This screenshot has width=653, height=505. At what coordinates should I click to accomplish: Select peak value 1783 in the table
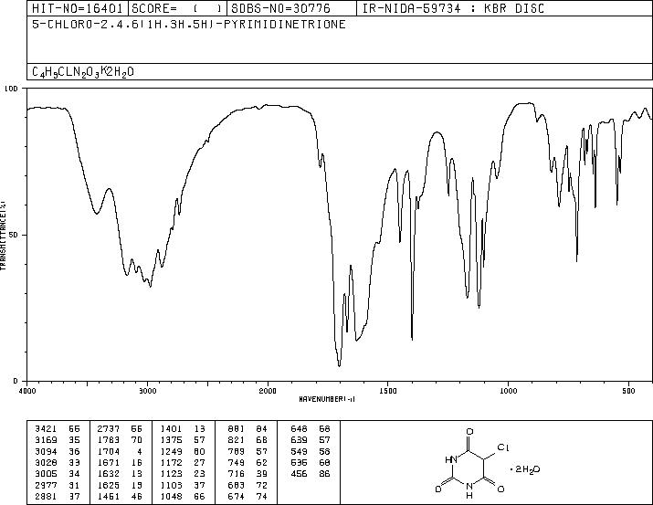[x=109, y=440]
